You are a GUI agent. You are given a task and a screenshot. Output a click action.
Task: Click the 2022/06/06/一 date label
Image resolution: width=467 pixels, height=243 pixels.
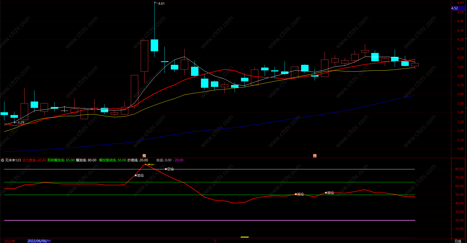[39, 241]
